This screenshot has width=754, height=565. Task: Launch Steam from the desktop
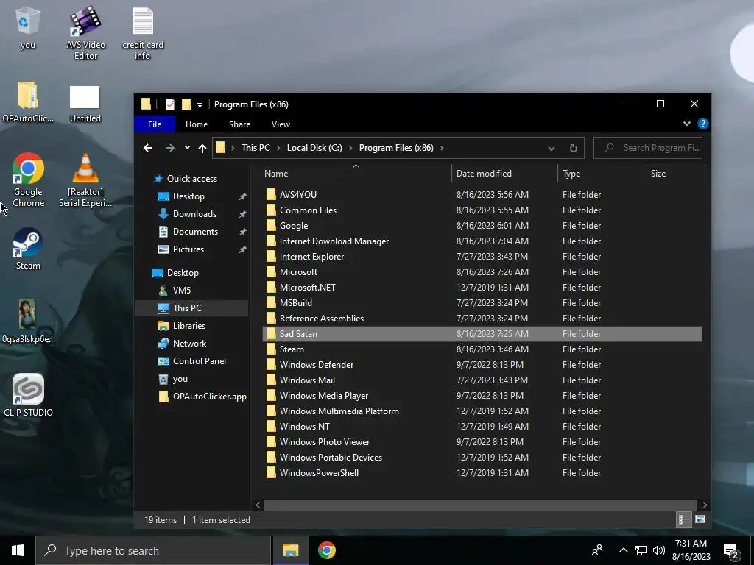tap(28, 249)
